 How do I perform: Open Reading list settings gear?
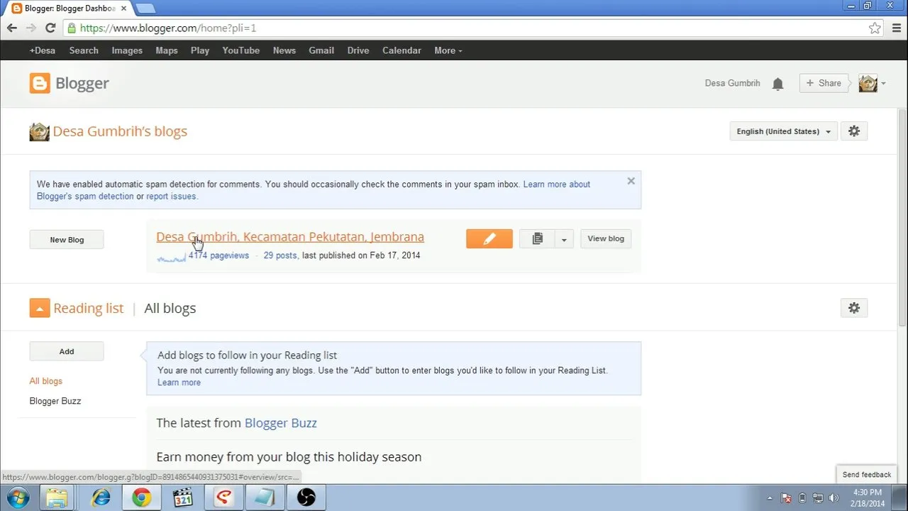854,308
